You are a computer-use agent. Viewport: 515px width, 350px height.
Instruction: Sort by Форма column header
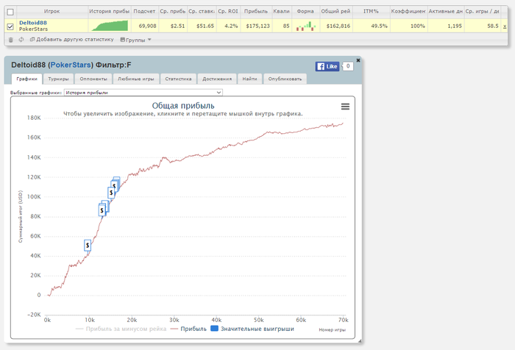click(x=305, y=11)
